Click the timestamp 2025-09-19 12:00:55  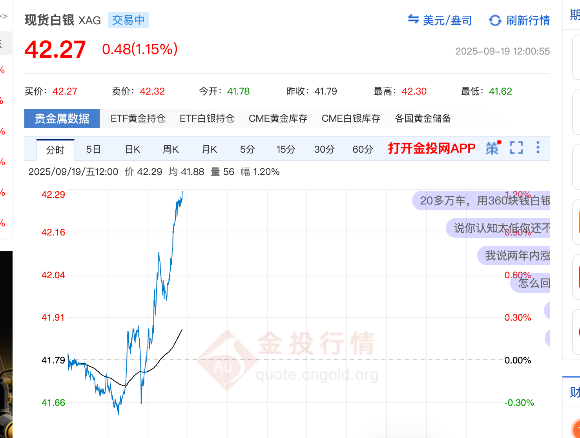(x=503, y=51)
